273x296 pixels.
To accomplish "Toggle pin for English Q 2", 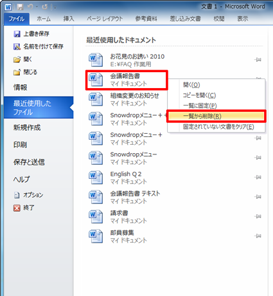I will pyautogui.click(x=258, y=177).
